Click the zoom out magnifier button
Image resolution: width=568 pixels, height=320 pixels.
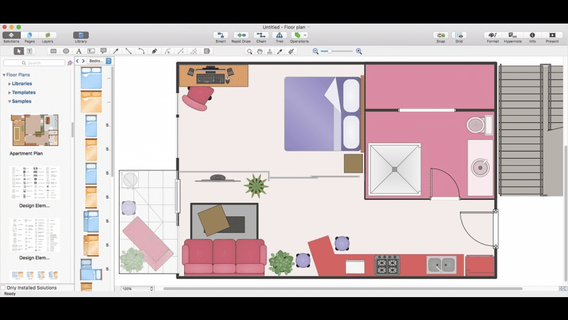[x=315, y=52]
